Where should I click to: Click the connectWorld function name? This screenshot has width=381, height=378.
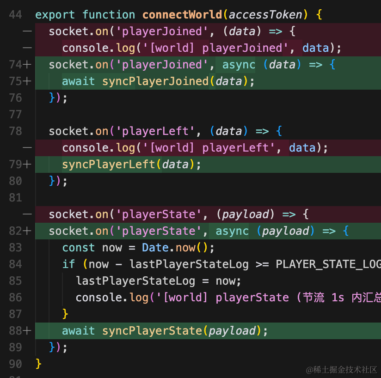coord(182,15)
